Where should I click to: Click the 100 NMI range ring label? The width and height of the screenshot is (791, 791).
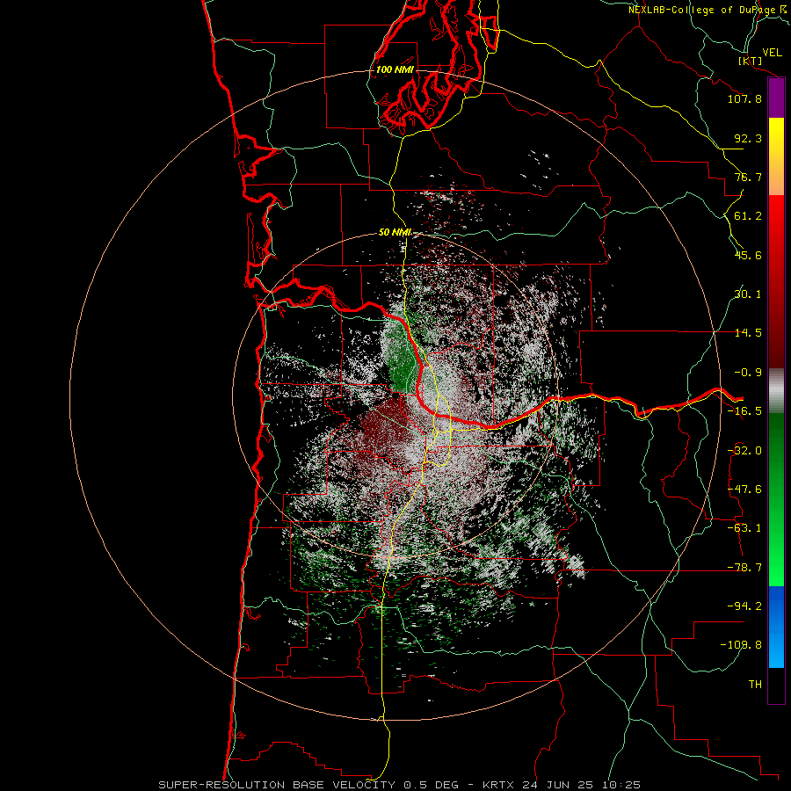pyautogui.click(x=395, y=69)
